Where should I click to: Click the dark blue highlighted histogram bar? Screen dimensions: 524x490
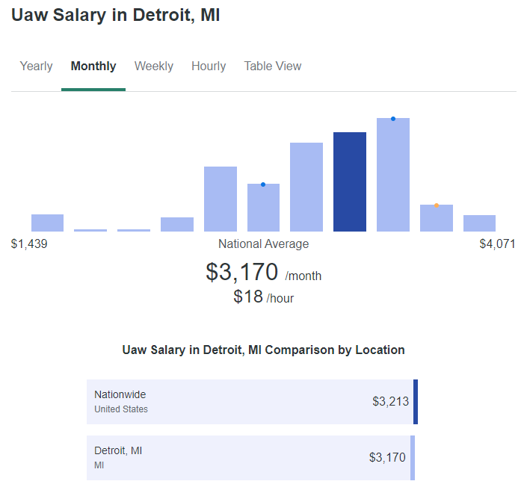pyautogui.click(x=350, y=182)
